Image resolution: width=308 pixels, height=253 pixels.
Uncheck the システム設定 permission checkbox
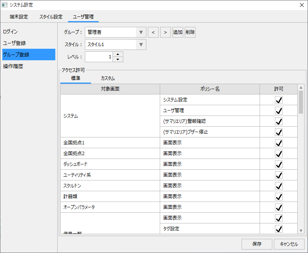[279, 100]
